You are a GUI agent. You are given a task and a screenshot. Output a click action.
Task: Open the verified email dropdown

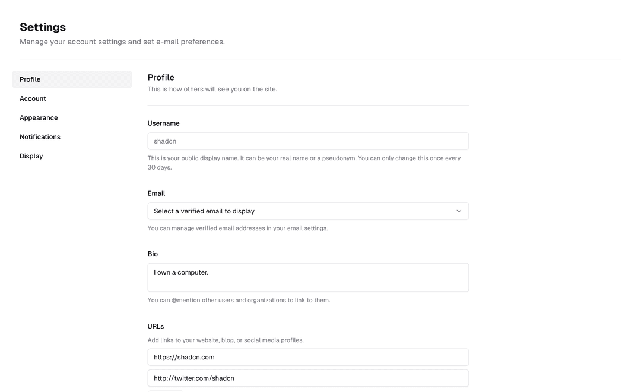point(308,211)
